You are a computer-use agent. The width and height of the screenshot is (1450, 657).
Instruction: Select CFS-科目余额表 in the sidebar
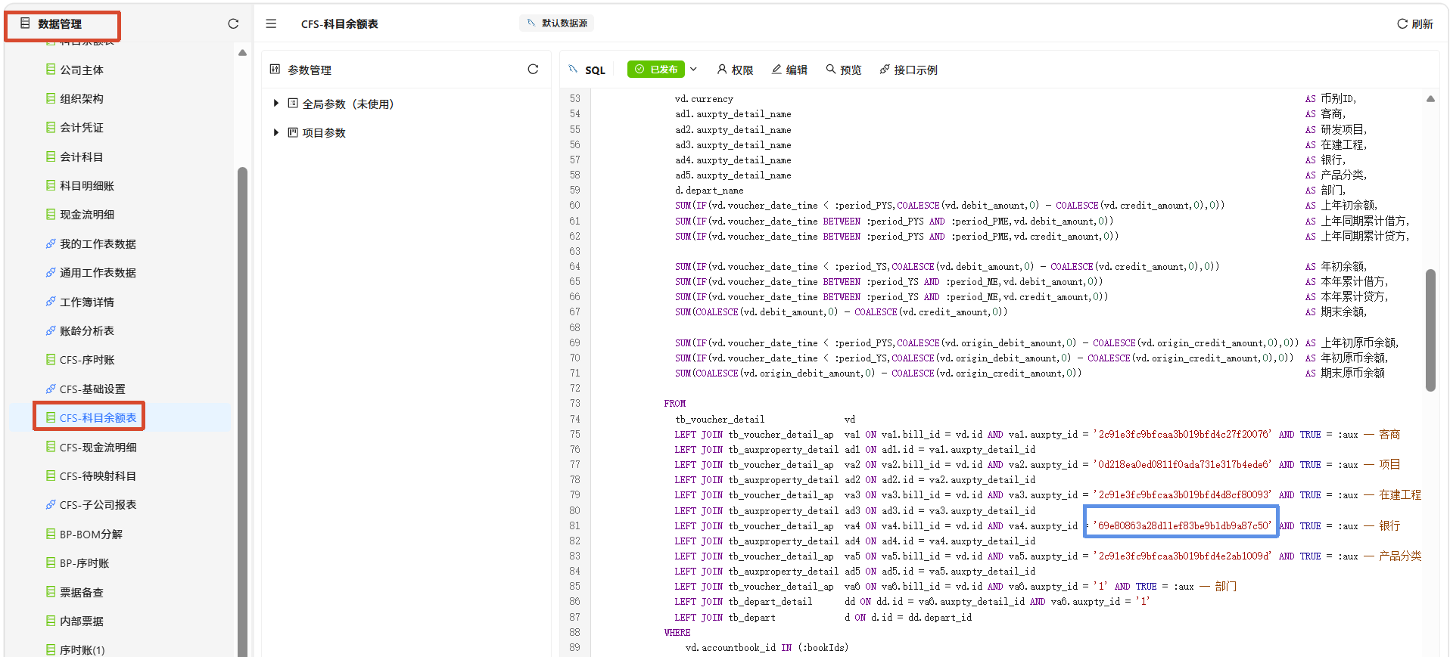point(98,418)
